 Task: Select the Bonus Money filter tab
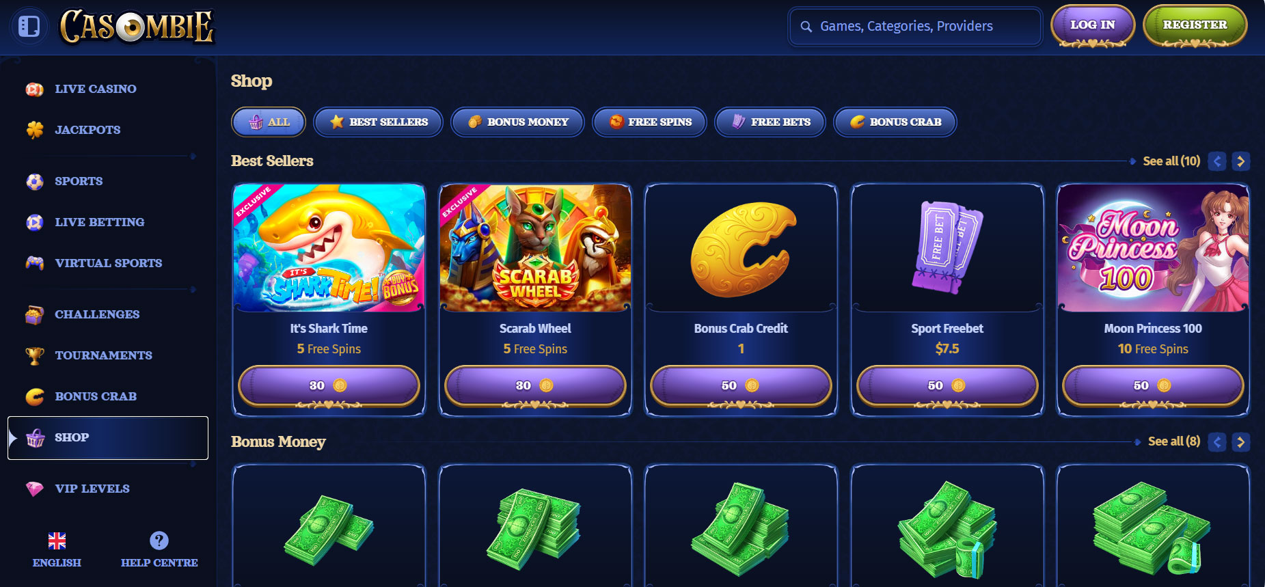517,122
